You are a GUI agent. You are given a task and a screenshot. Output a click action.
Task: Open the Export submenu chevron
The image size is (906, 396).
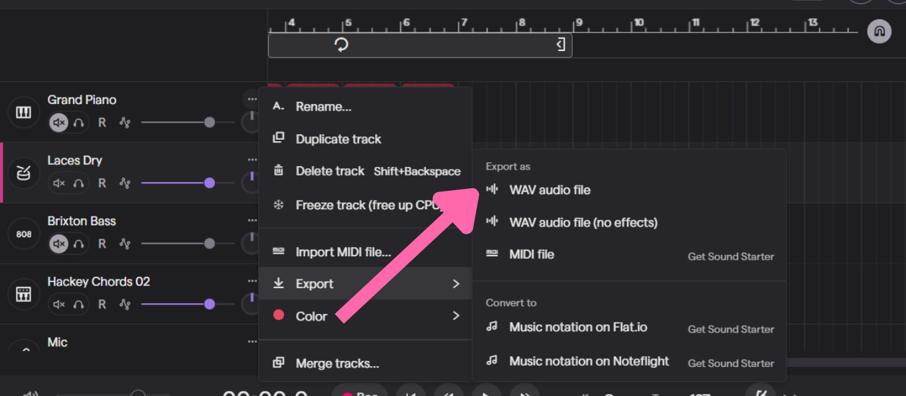pyautogui.click(x=457, y=283)
